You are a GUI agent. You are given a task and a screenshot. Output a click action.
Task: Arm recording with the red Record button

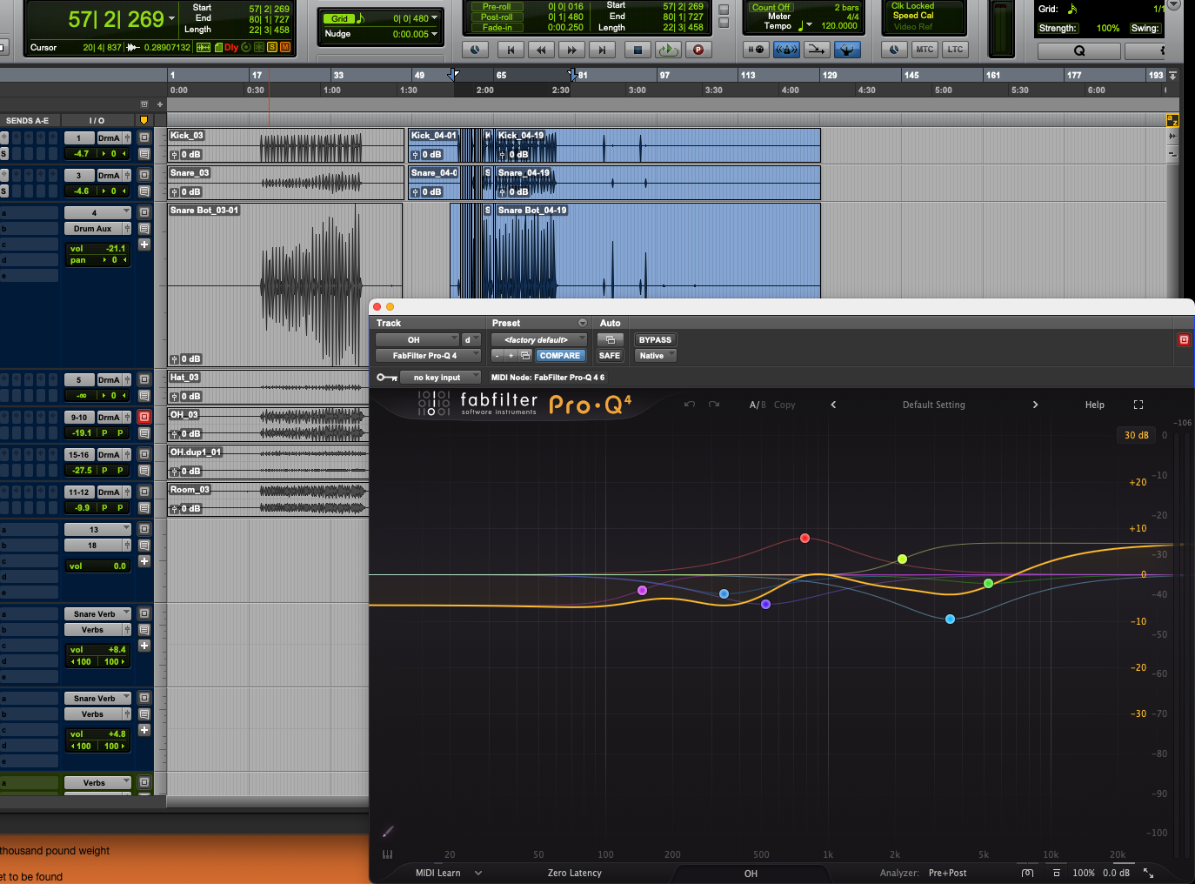click(x=698, y=50)
